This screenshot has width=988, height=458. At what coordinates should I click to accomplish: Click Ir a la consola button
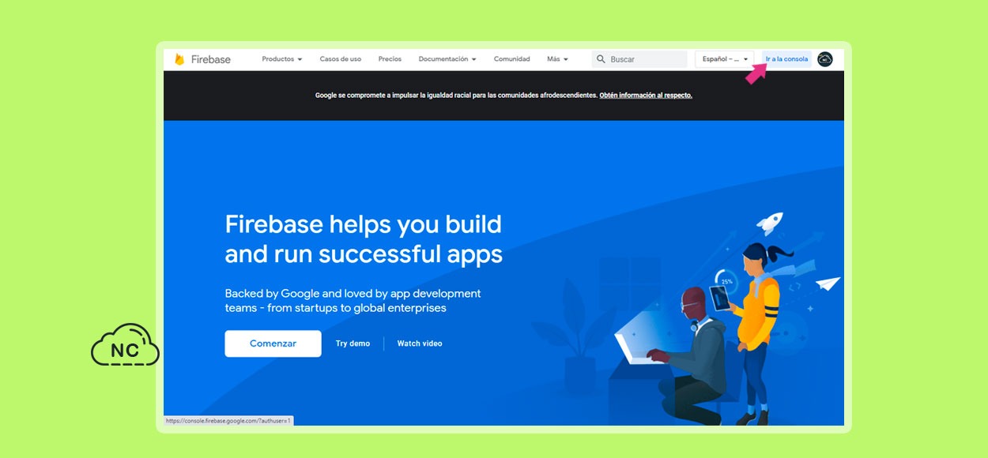[x=787, y=59]
